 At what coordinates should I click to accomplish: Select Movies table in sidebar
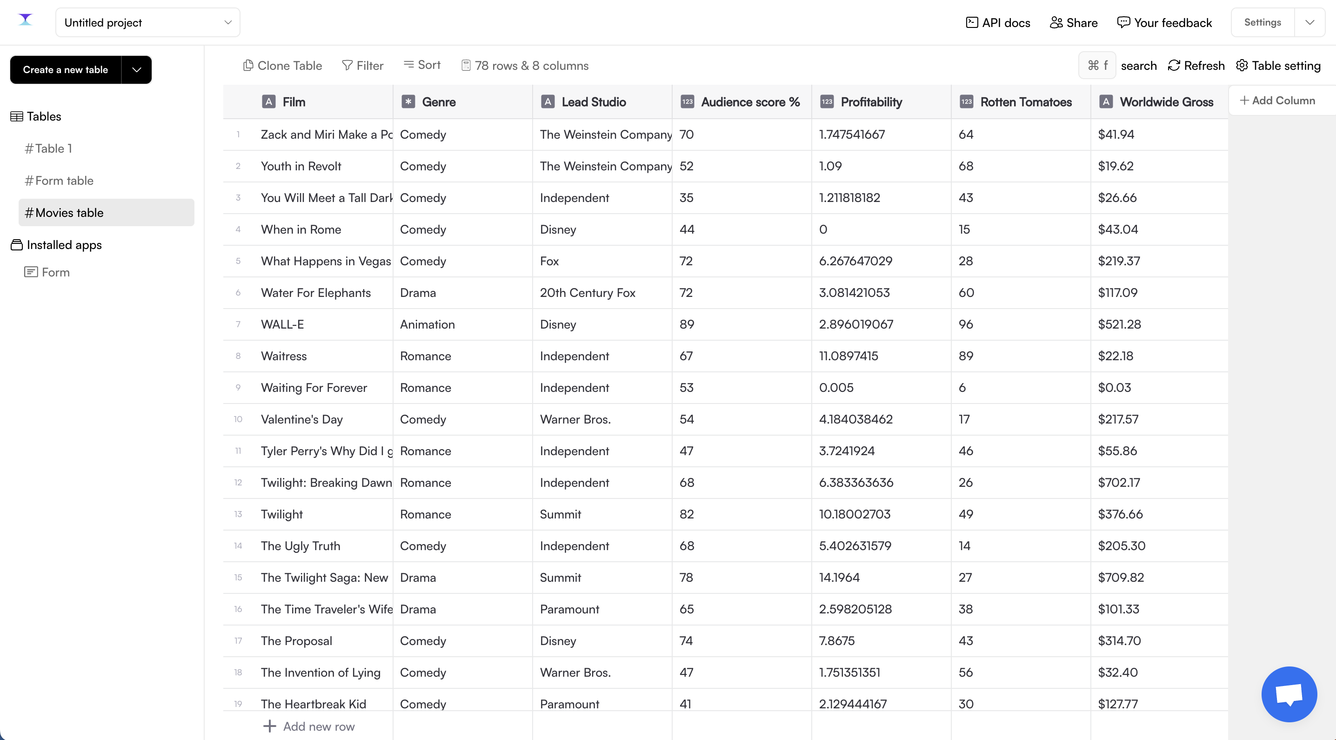(107, 212)
